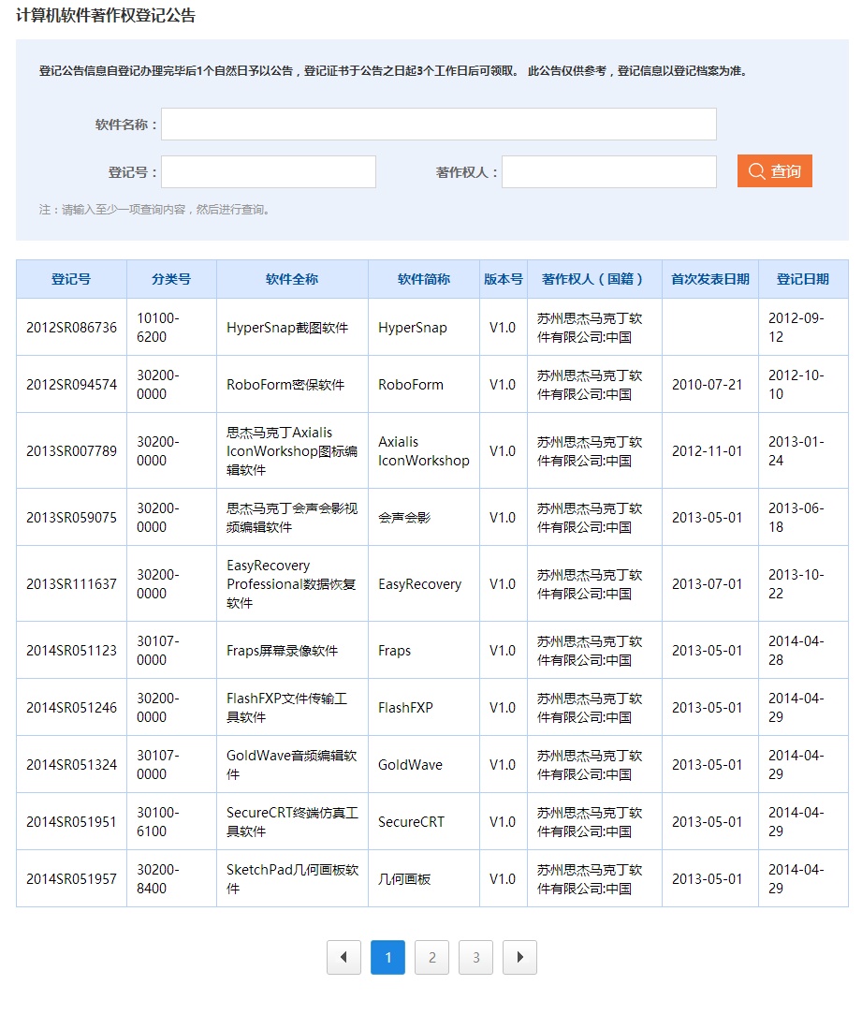This screenshot has height=1015, width=862.
Task: Click 思杰马克丁Axialis IconWorkshop图标编辑软件 cell
Action: pyautogui.click(x=292, y=451)
